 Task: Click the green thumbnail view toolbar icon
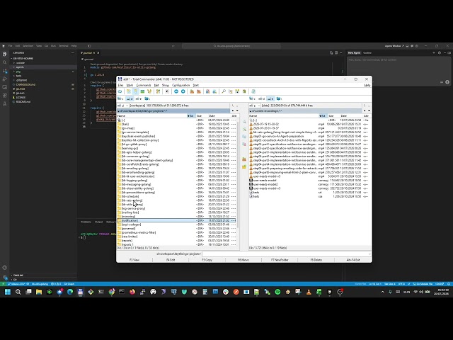[142, 91]
